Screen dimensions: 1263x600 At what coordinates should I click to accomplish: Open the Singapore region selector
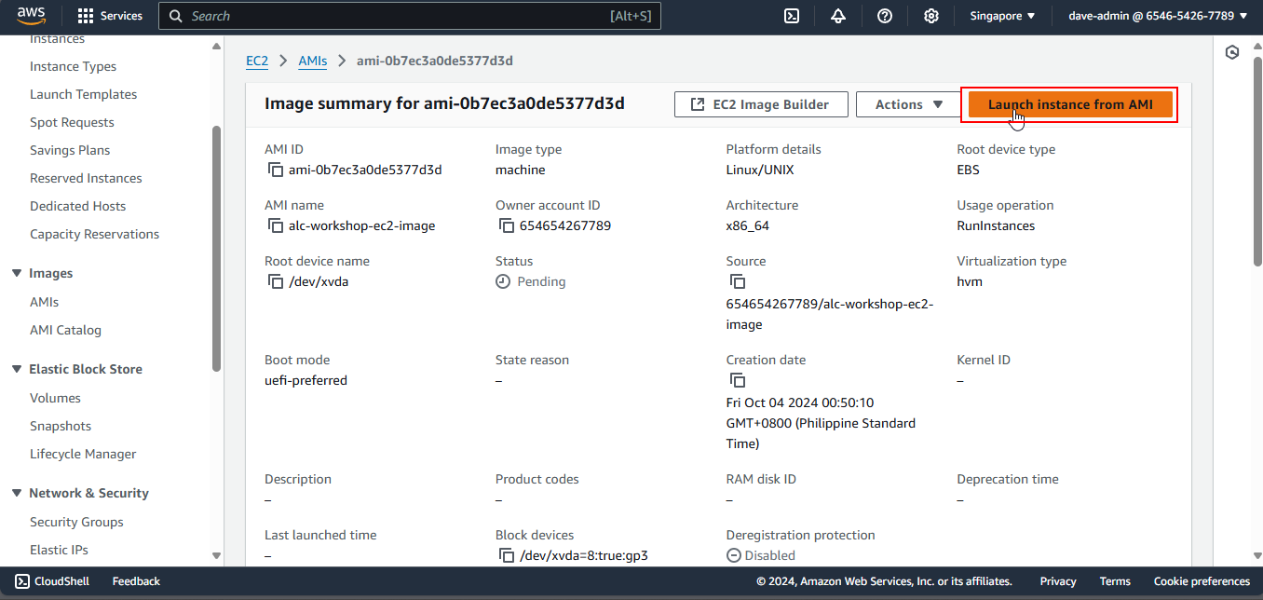(1002, 16)
